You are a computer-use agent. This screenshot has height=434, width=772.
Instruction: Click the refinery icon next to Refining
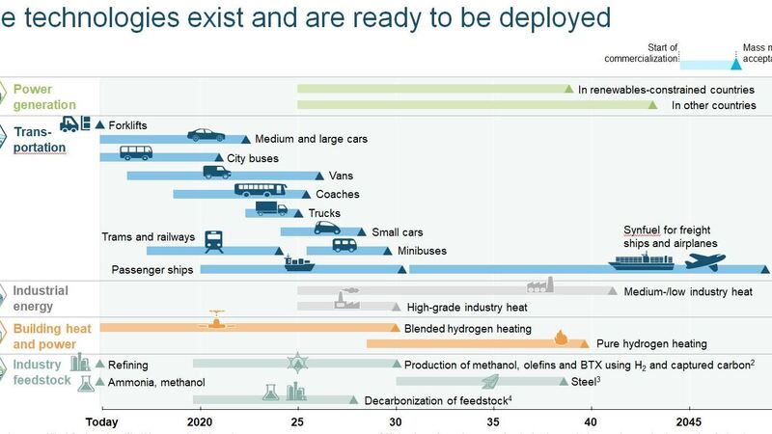pyautogui.click(x=80, y=363)
